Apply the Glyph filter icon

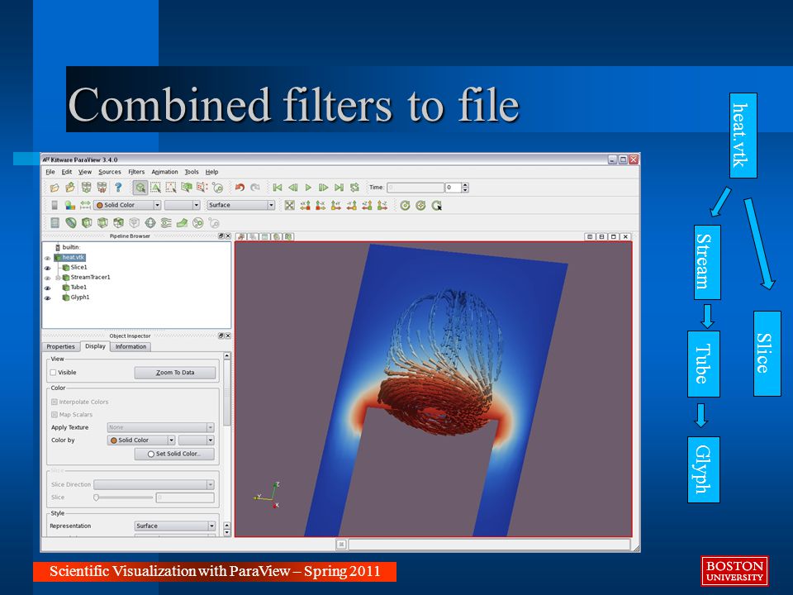(x=150, y=223)
